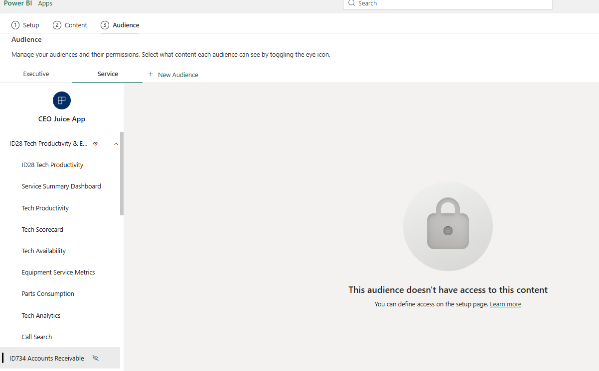Image resolution: width=599 pixels, height=371 pixels.
Task: Open ID28 Tech Productivity report item
Action: 52,165
